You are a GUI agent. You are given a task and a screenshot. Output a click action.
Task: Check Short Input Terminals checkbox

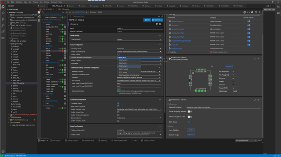coord(118,107)
